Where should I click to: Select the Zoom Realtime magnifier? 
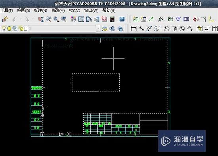point(48,19)
